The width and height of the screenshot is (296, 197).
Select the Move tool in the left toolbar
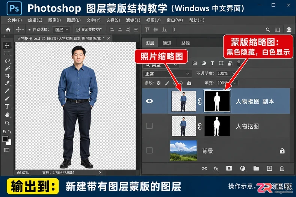(x=7, y=45)
